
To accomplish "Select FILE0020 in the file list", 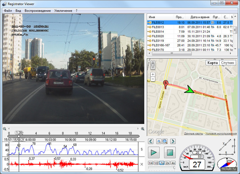I will [x=190, y=36].
